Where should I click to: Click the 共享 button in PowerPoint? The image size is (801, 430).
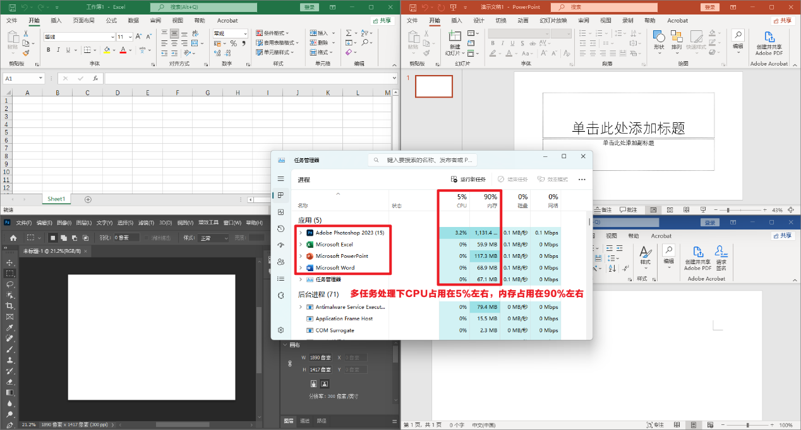tap(781, 20)
